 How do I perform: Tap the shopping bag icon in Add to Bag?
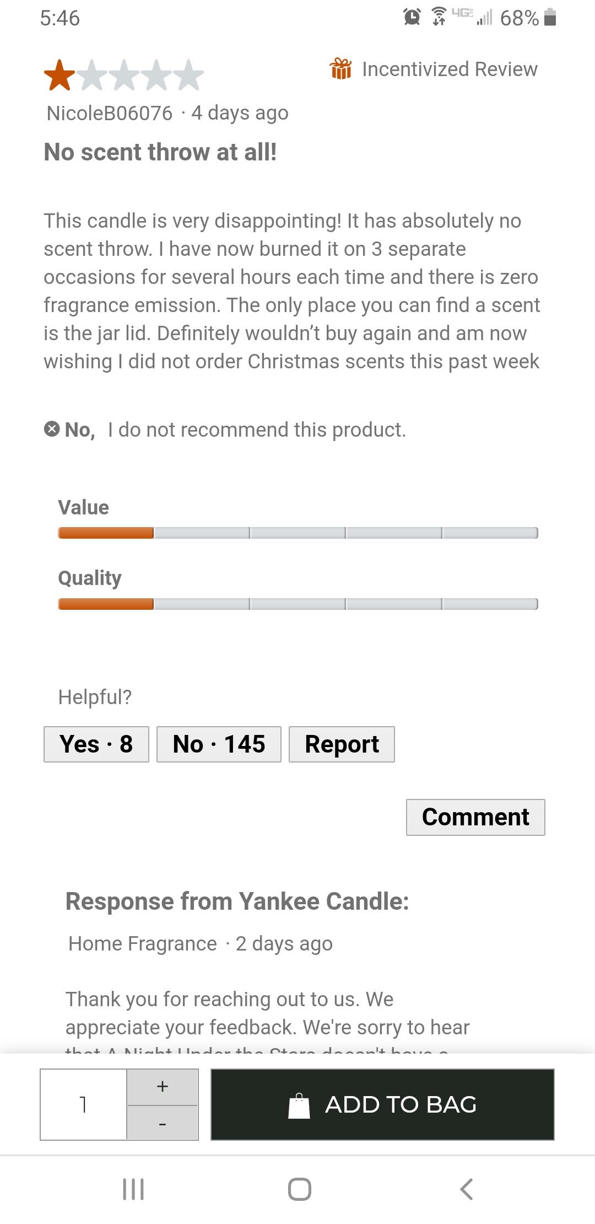(299, 1105)
